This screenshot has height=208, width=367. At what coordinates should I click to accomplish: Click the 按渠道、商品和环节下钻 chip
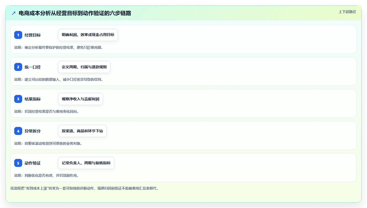82,131
